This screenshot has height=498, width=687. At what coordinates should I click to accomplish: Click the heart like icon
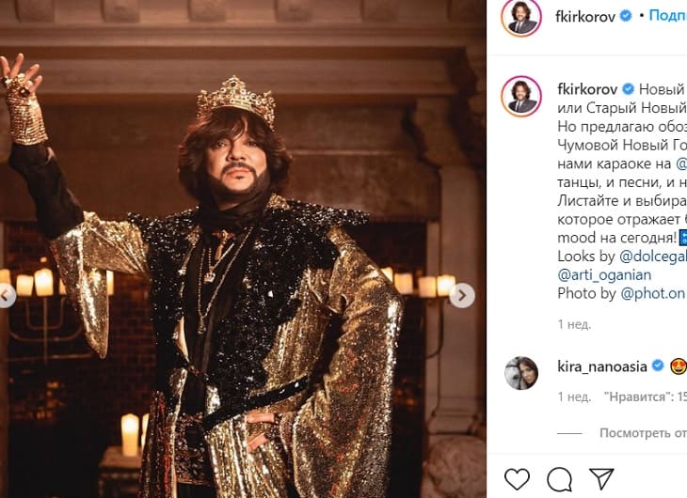point(517,477)
